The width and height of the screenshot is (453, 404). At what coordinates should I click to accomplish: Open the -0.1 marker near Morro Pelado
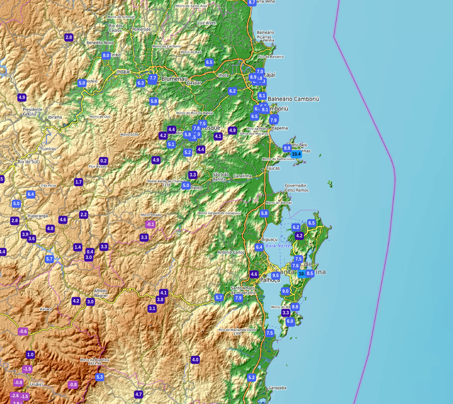150,224
